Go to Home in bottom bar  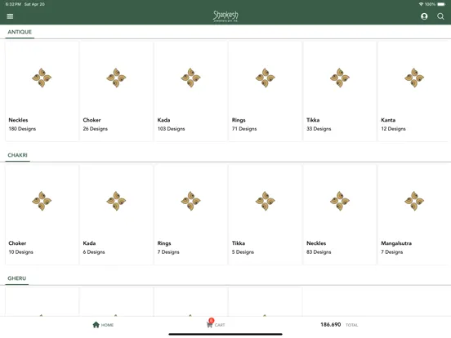coord(103,325)
